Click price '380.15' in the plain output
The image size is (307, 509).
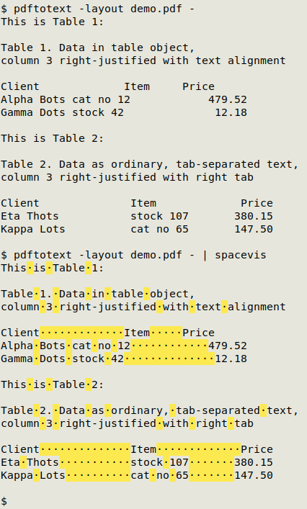[254, 217]
